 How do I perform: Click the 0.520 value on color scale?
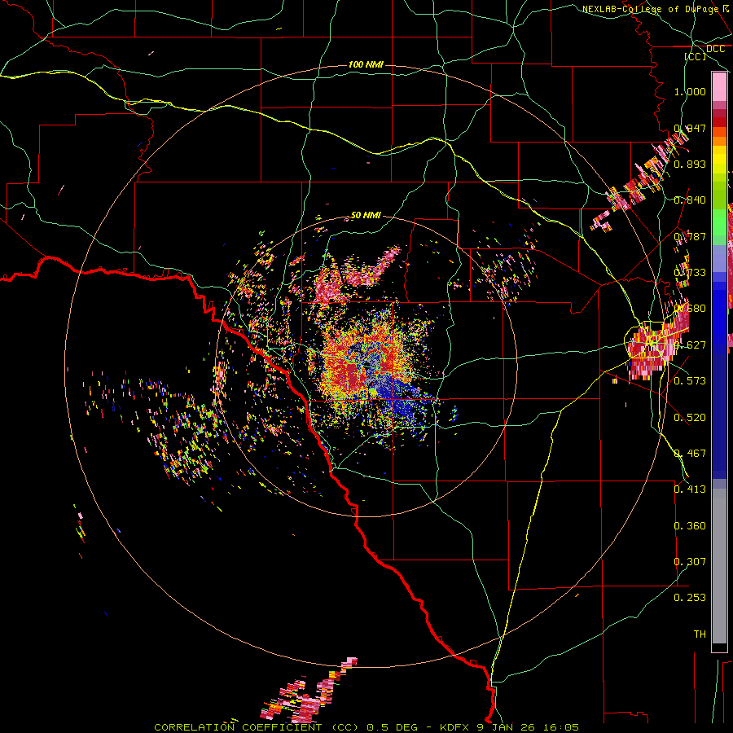pos(690,417)
